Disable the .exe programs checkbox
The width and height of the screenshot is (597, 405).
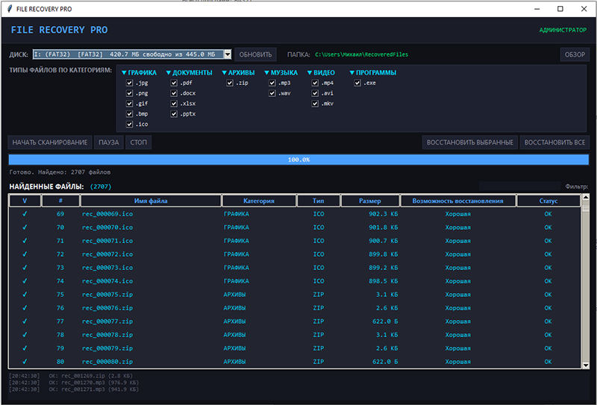[x=357, y=84]
